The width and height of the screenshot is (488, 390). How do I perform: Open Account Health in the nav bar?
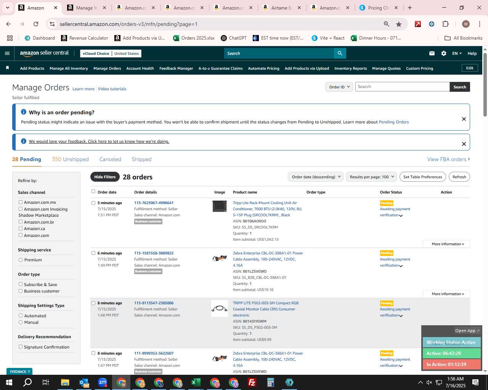pyautogui.click(x=140, y=68)
